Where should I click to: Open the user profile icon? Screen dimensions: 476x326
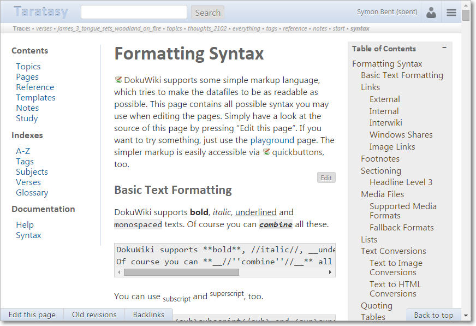tap(431, 13)
